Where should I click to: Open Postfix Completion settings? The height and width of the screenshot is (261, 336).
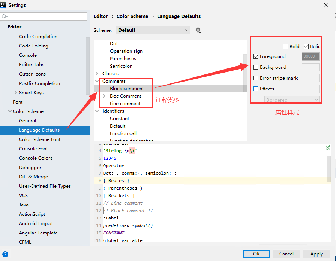(39, 83)
